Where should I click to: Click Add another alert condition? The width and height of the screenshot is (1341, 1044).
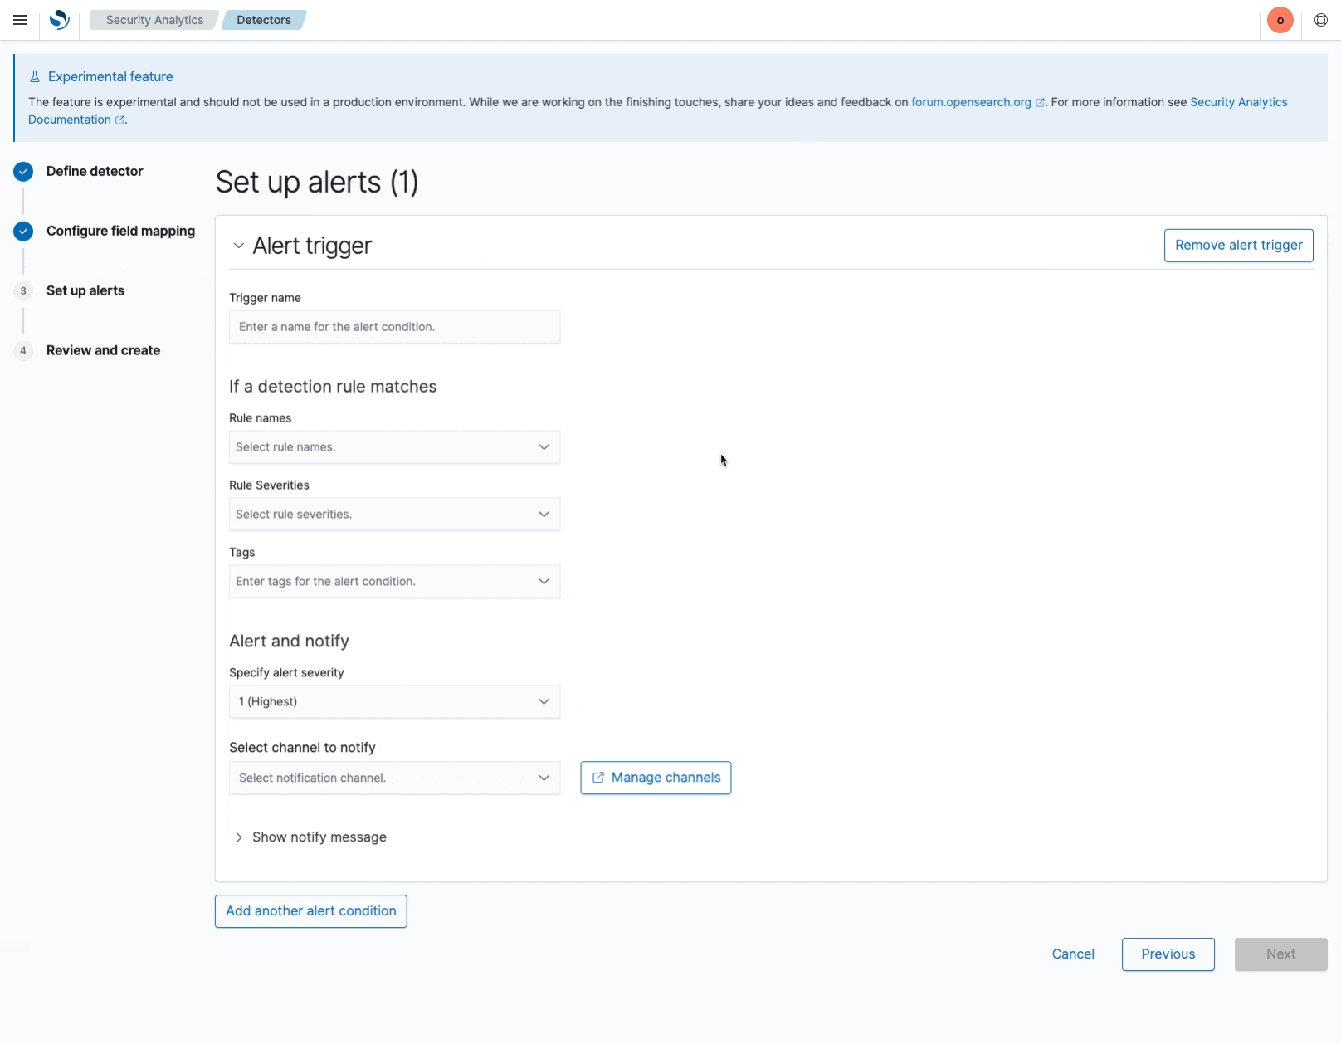tap(310, 910)
